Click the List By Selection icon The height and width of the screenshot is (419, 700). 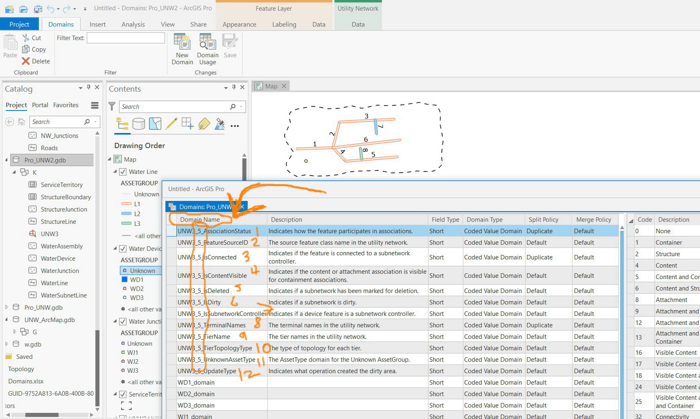coord(155,124)
